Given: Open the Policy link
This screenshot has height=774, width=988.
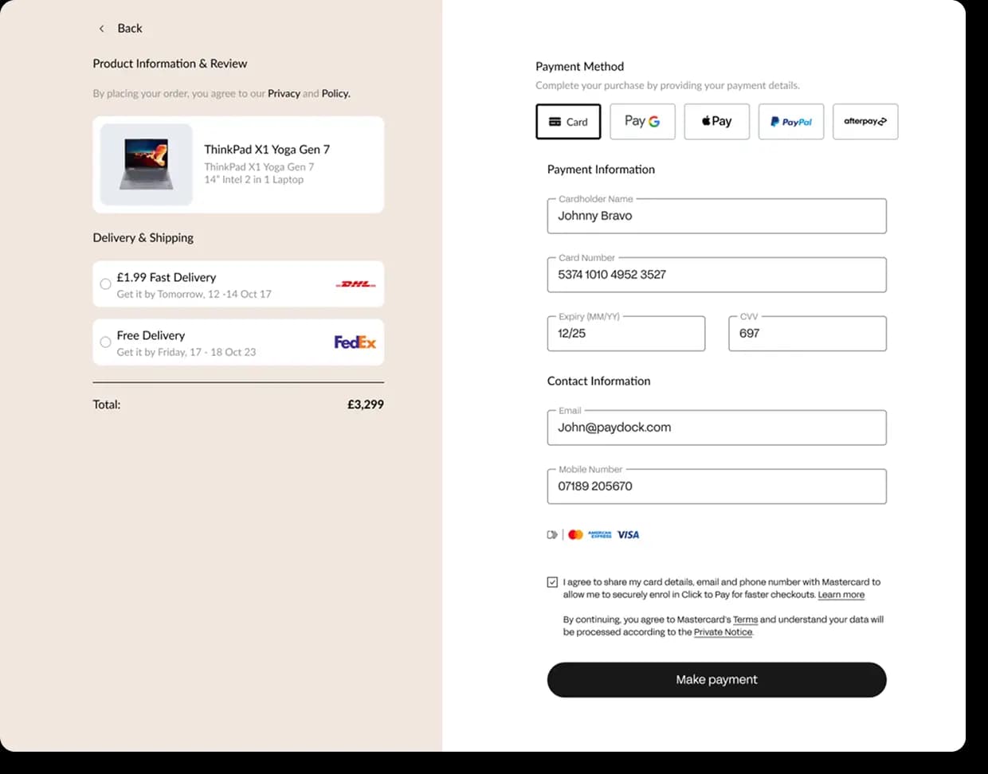Looking at the screenshot, I should click(x=335, y=94).
